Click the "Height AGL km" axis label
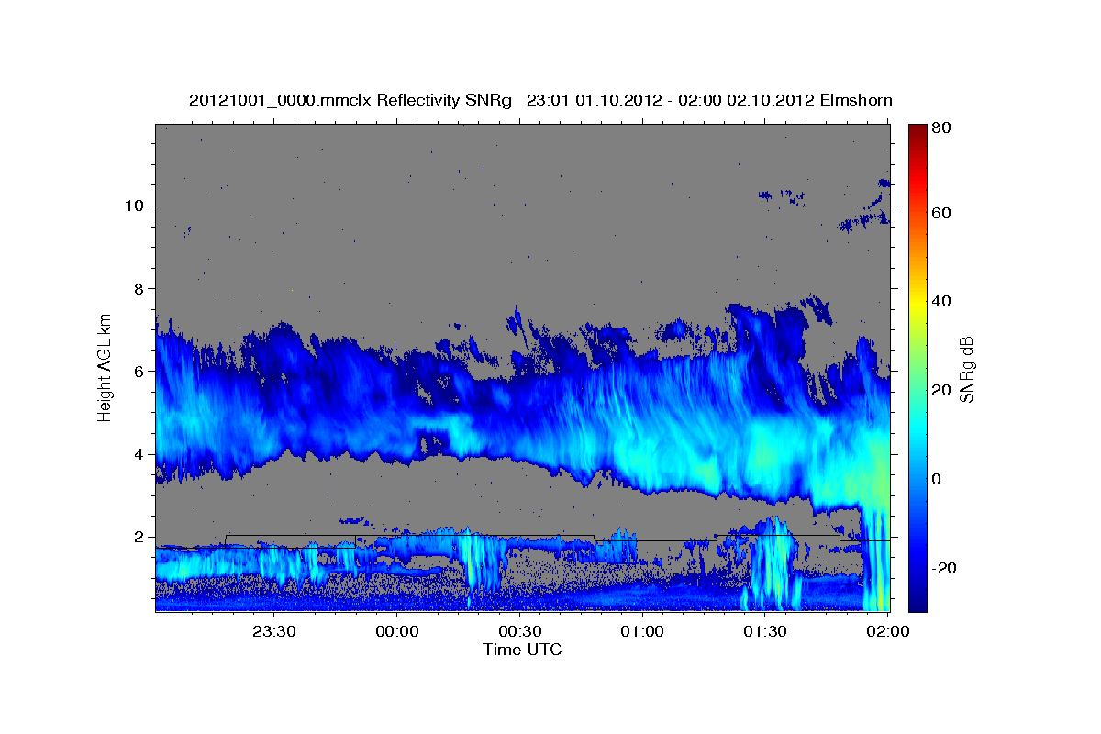The height and width of the screenshot is (734, 1101). pyautogui.click(x=106, y=366)
